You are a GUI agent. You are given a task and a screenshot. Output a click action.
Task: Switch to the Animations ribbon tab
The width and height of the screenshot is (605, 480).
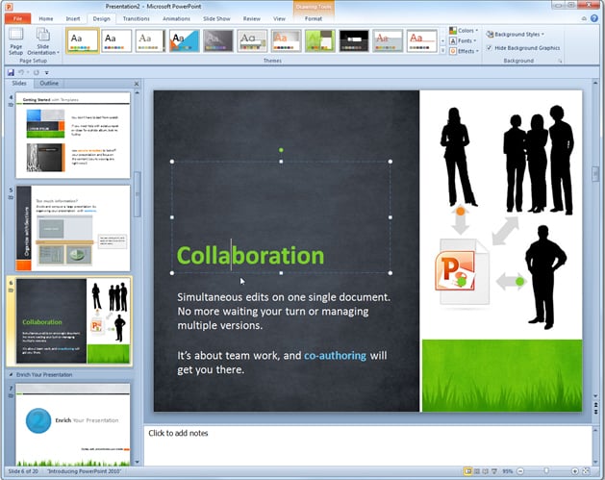point(176,18)
